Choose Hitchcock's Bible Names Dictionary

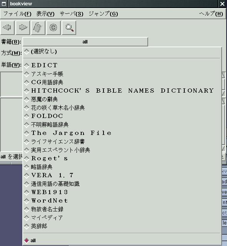[x=122, y=91]
